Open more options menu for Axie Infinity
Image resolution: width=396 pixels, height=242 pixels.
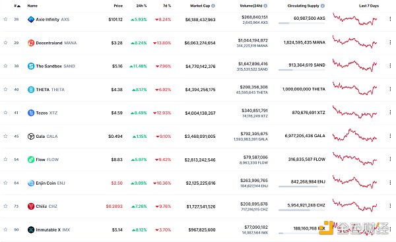[390, 19]
